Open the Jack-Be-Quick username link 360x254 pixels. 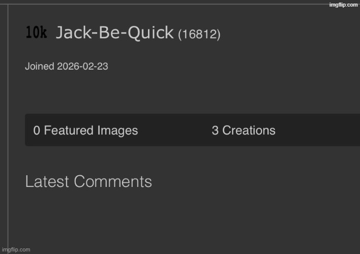pos(114,33)
